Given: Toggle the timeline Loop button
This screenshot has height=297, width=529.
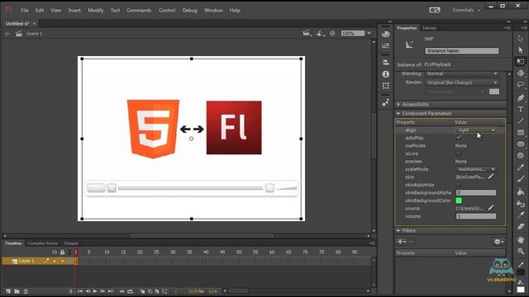Looking at the screenshot, I should [x=131, y=291].
